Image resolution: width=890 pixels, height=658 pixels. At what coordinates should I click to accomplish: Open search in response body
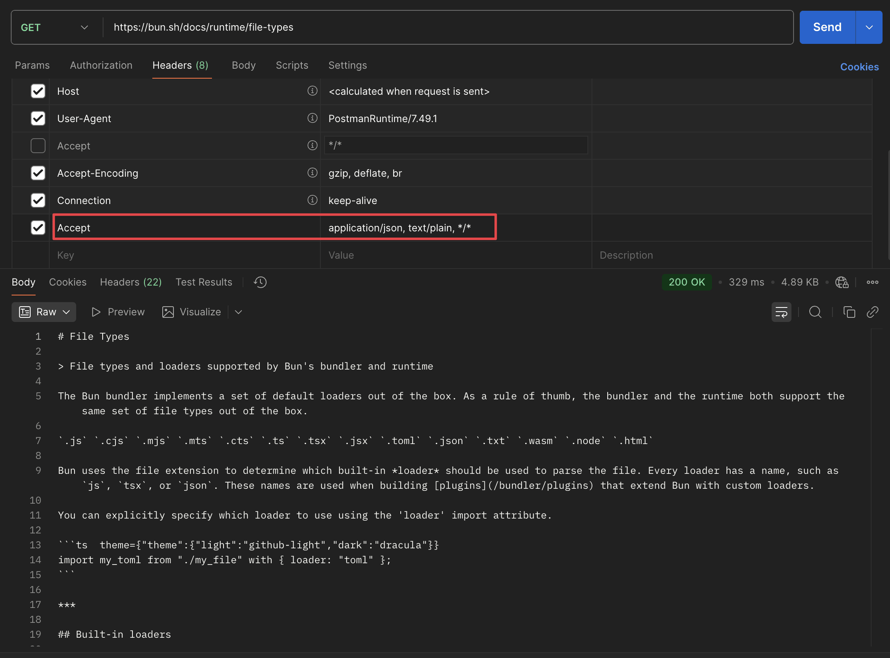click(815, 312)
